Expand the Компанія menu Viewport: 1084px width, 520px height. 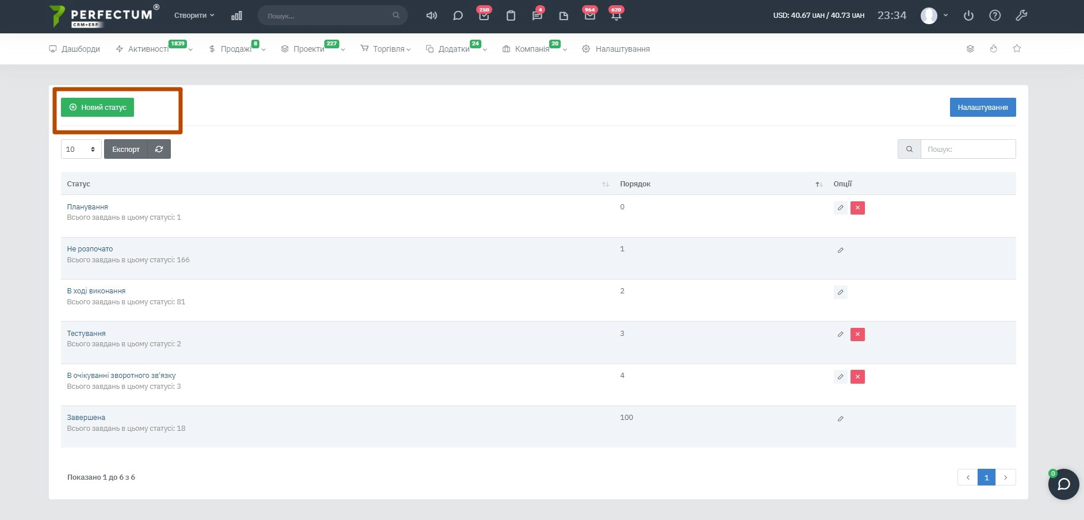535,49
